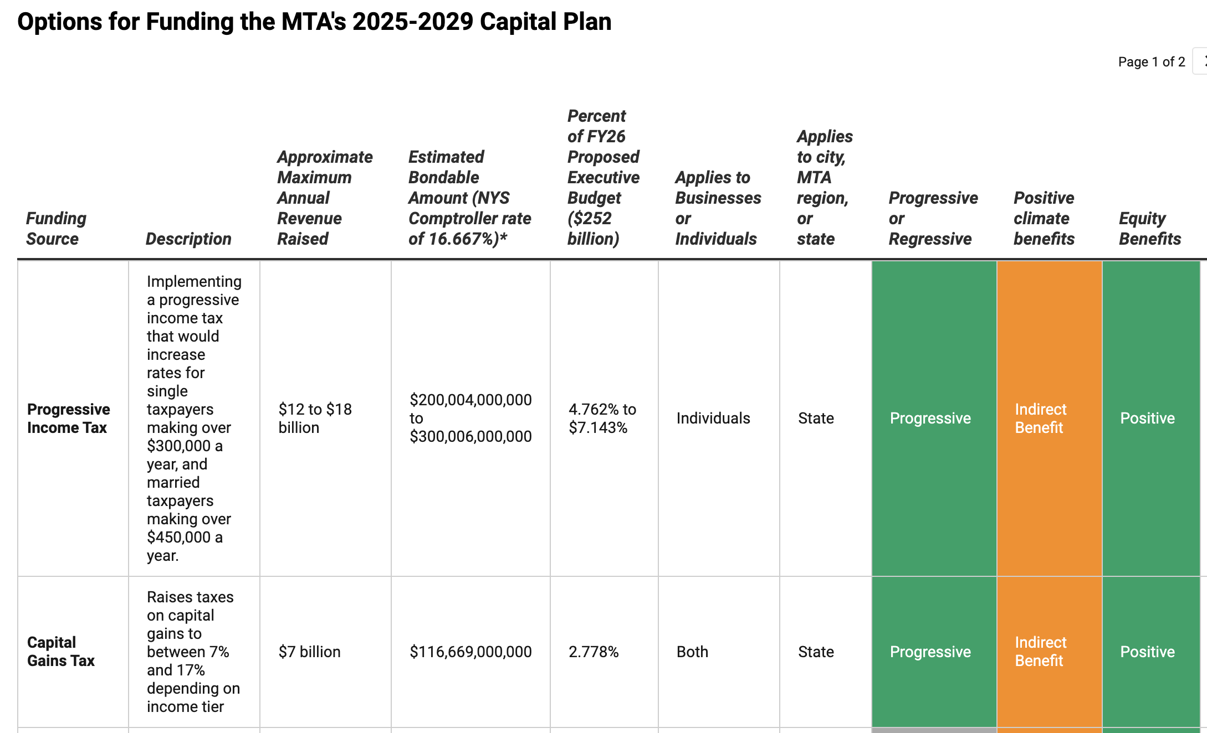Viewport: 1207px width, 733px height.
Task: Click the green Progressive cell for income tax
Action: coord(930,419)
